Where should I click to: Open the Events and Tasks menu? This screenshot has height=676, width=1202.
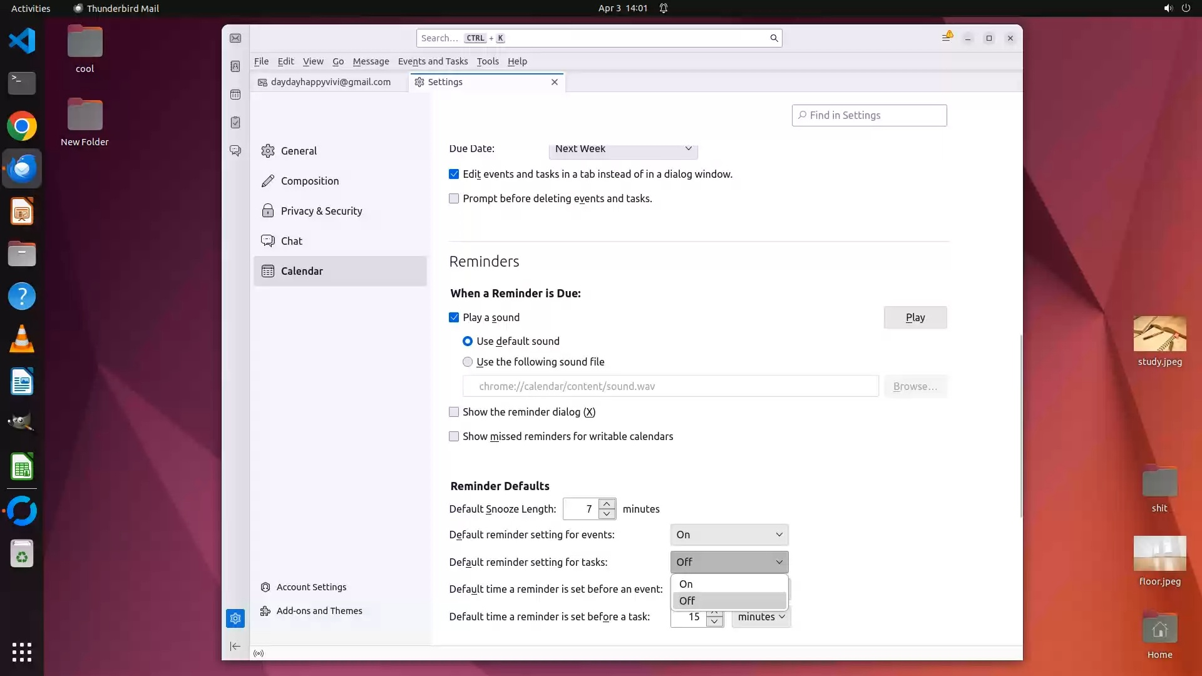click(433, 61)
